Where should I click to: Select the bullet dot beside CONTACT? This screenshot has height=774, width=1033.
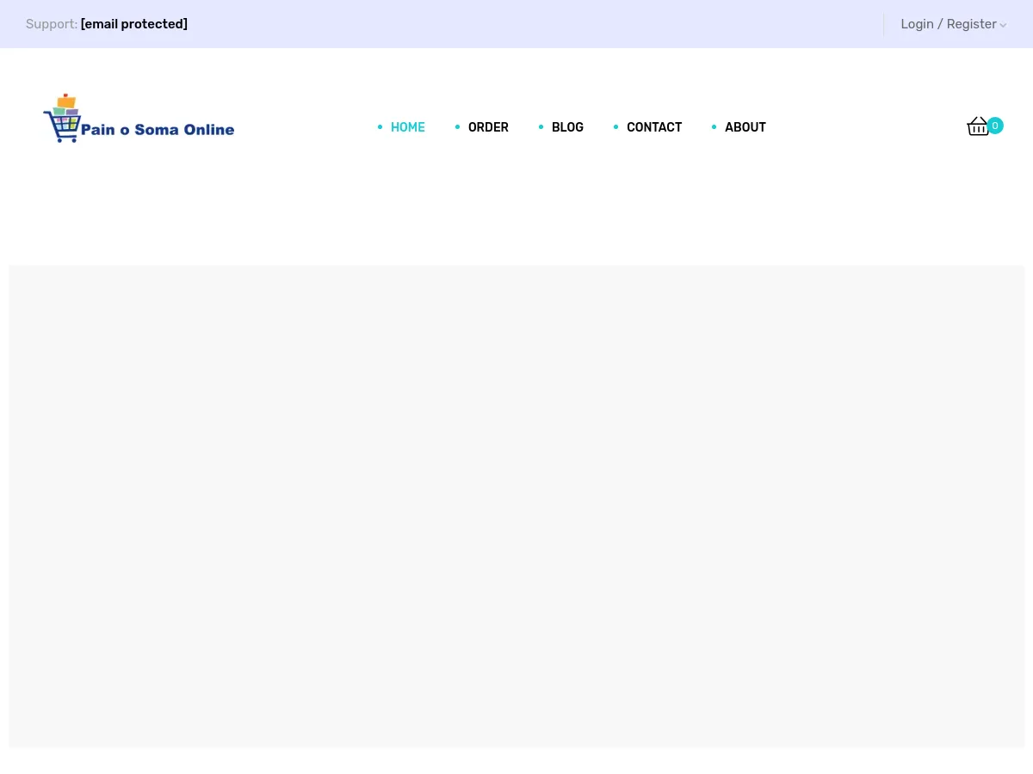click(615, 126)
